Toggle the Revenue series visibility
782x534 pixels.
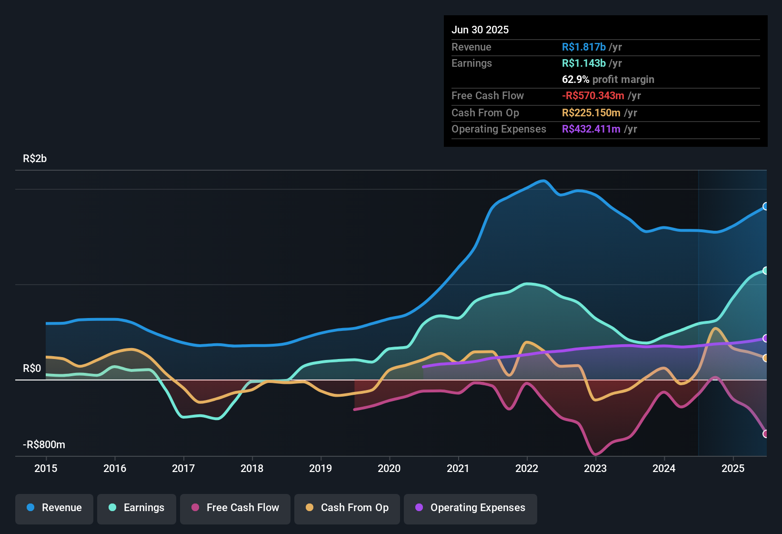tap(54, 508)
